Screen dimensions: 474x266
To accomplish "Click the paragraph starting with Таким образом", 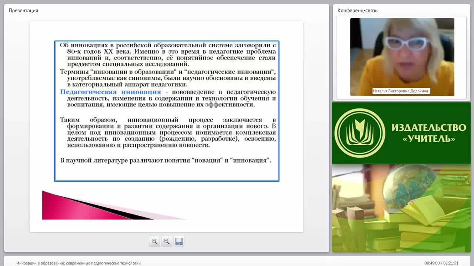I will pyautogui.click(x=168, y=132).
